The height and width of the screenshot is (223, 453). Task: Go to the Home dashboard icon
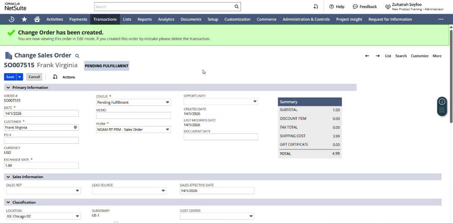click(37, 19)
